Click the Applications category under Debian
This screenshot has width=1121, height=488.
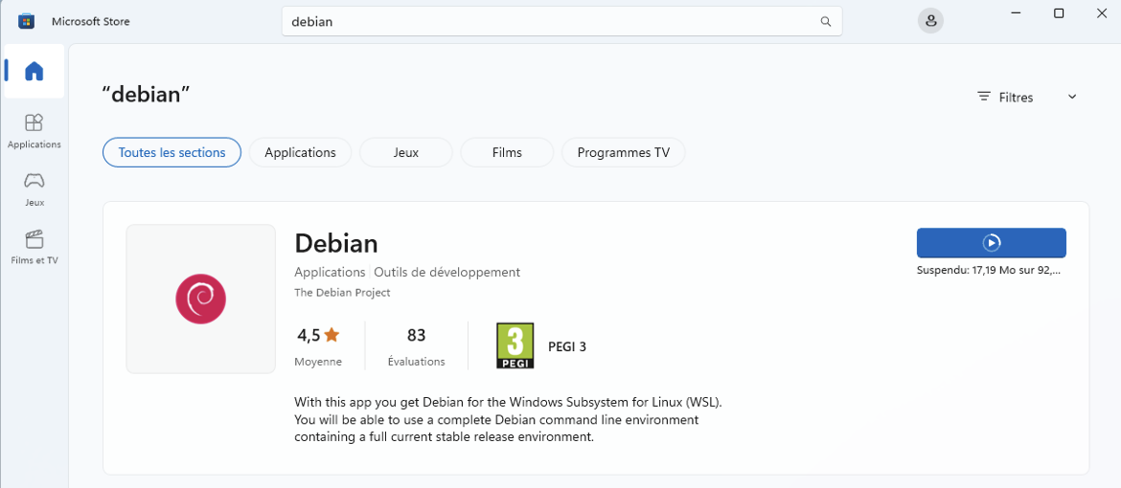point(330,272)
